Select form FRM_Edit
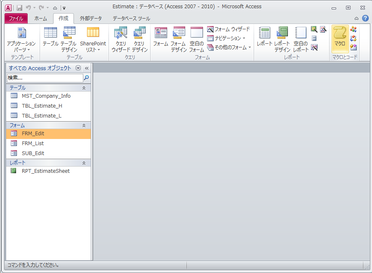 click(x=48, y=134)
